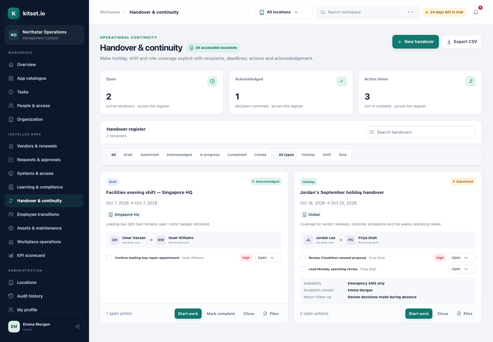Check Lead Monday operating review
The width and height of the screenshot is (493, 342).
tap(303, 269)
